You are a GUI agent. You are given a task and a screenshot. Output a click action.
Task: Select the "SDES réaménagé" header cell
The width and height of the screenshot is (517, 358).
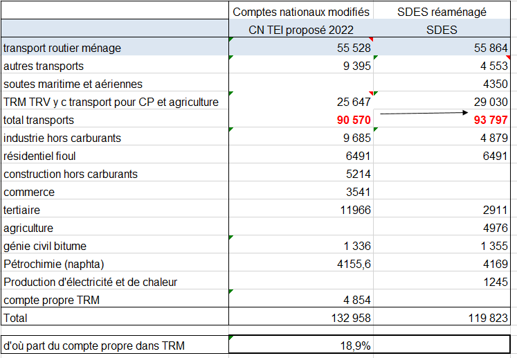(443, 12)
